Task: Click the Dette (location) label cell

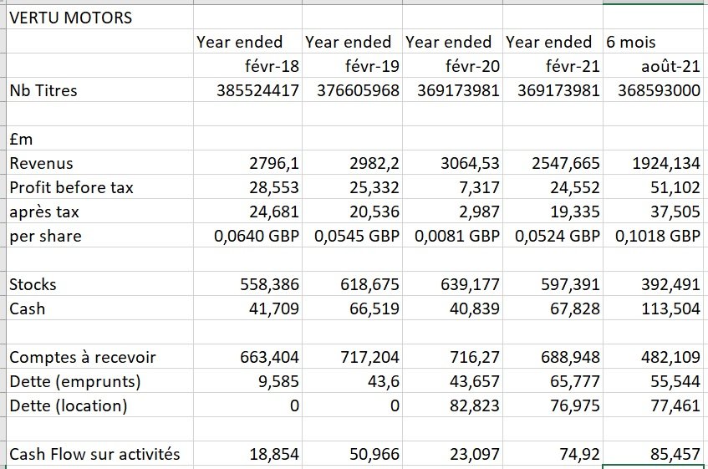Action: [x=69, y=406]
